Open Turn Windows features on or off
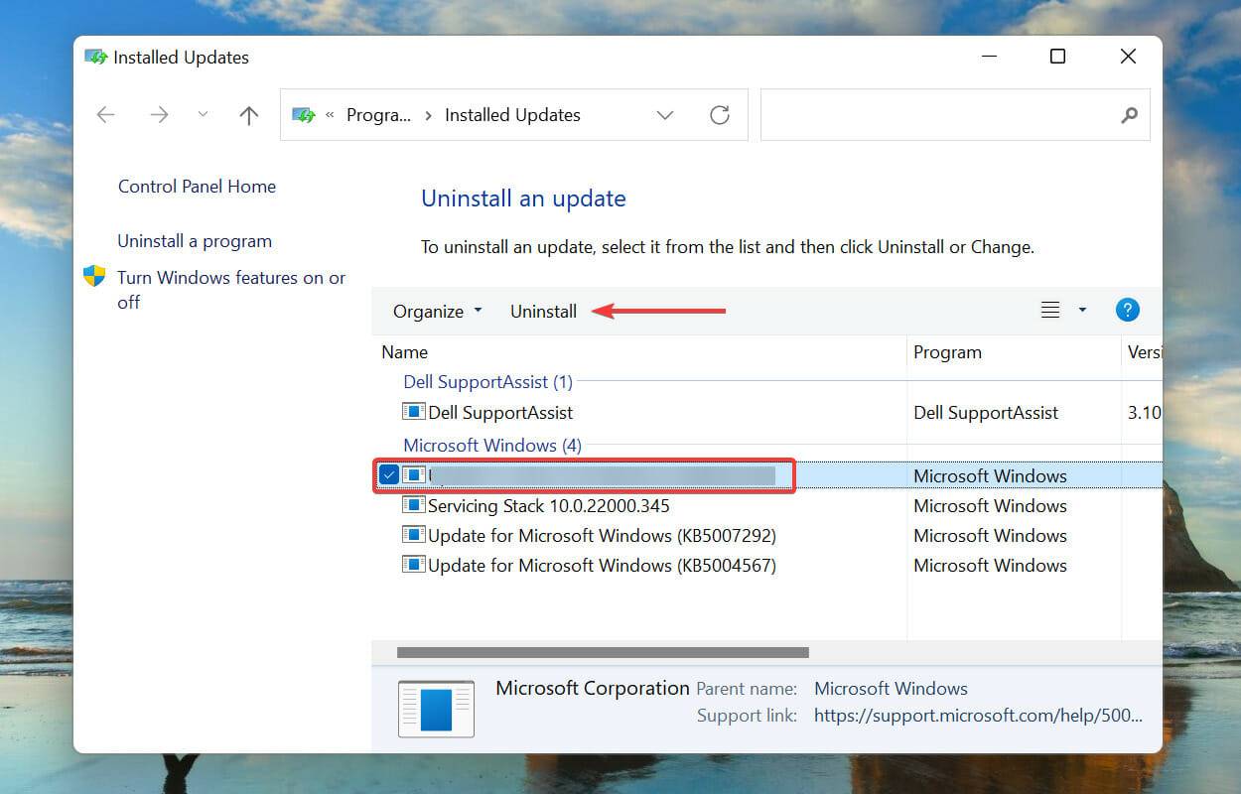Screen dimensions: 1241x794 [x=231, y=290]
